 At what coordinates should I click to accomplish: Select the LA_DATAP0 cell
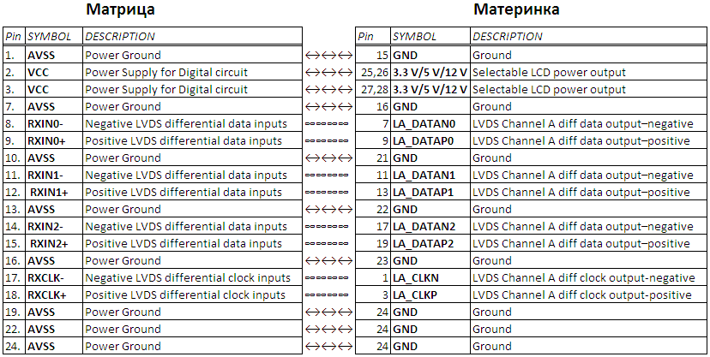point(424,141)
